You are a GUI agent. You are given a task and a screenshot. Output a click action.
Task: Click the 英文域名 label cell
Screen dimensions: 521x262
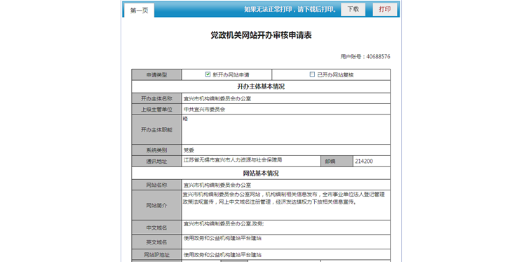(156, 242)
